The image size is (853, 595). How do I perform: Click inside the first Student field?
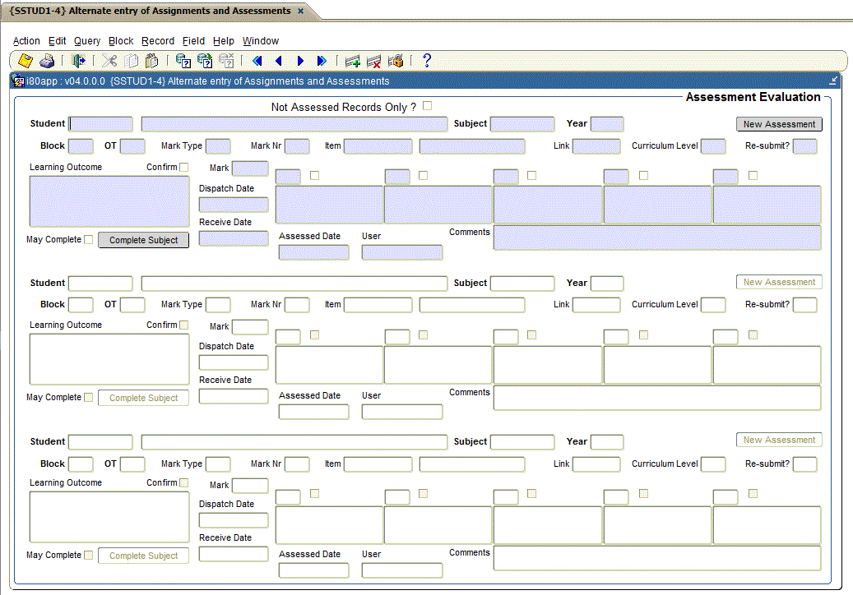[x=100, y=123]
